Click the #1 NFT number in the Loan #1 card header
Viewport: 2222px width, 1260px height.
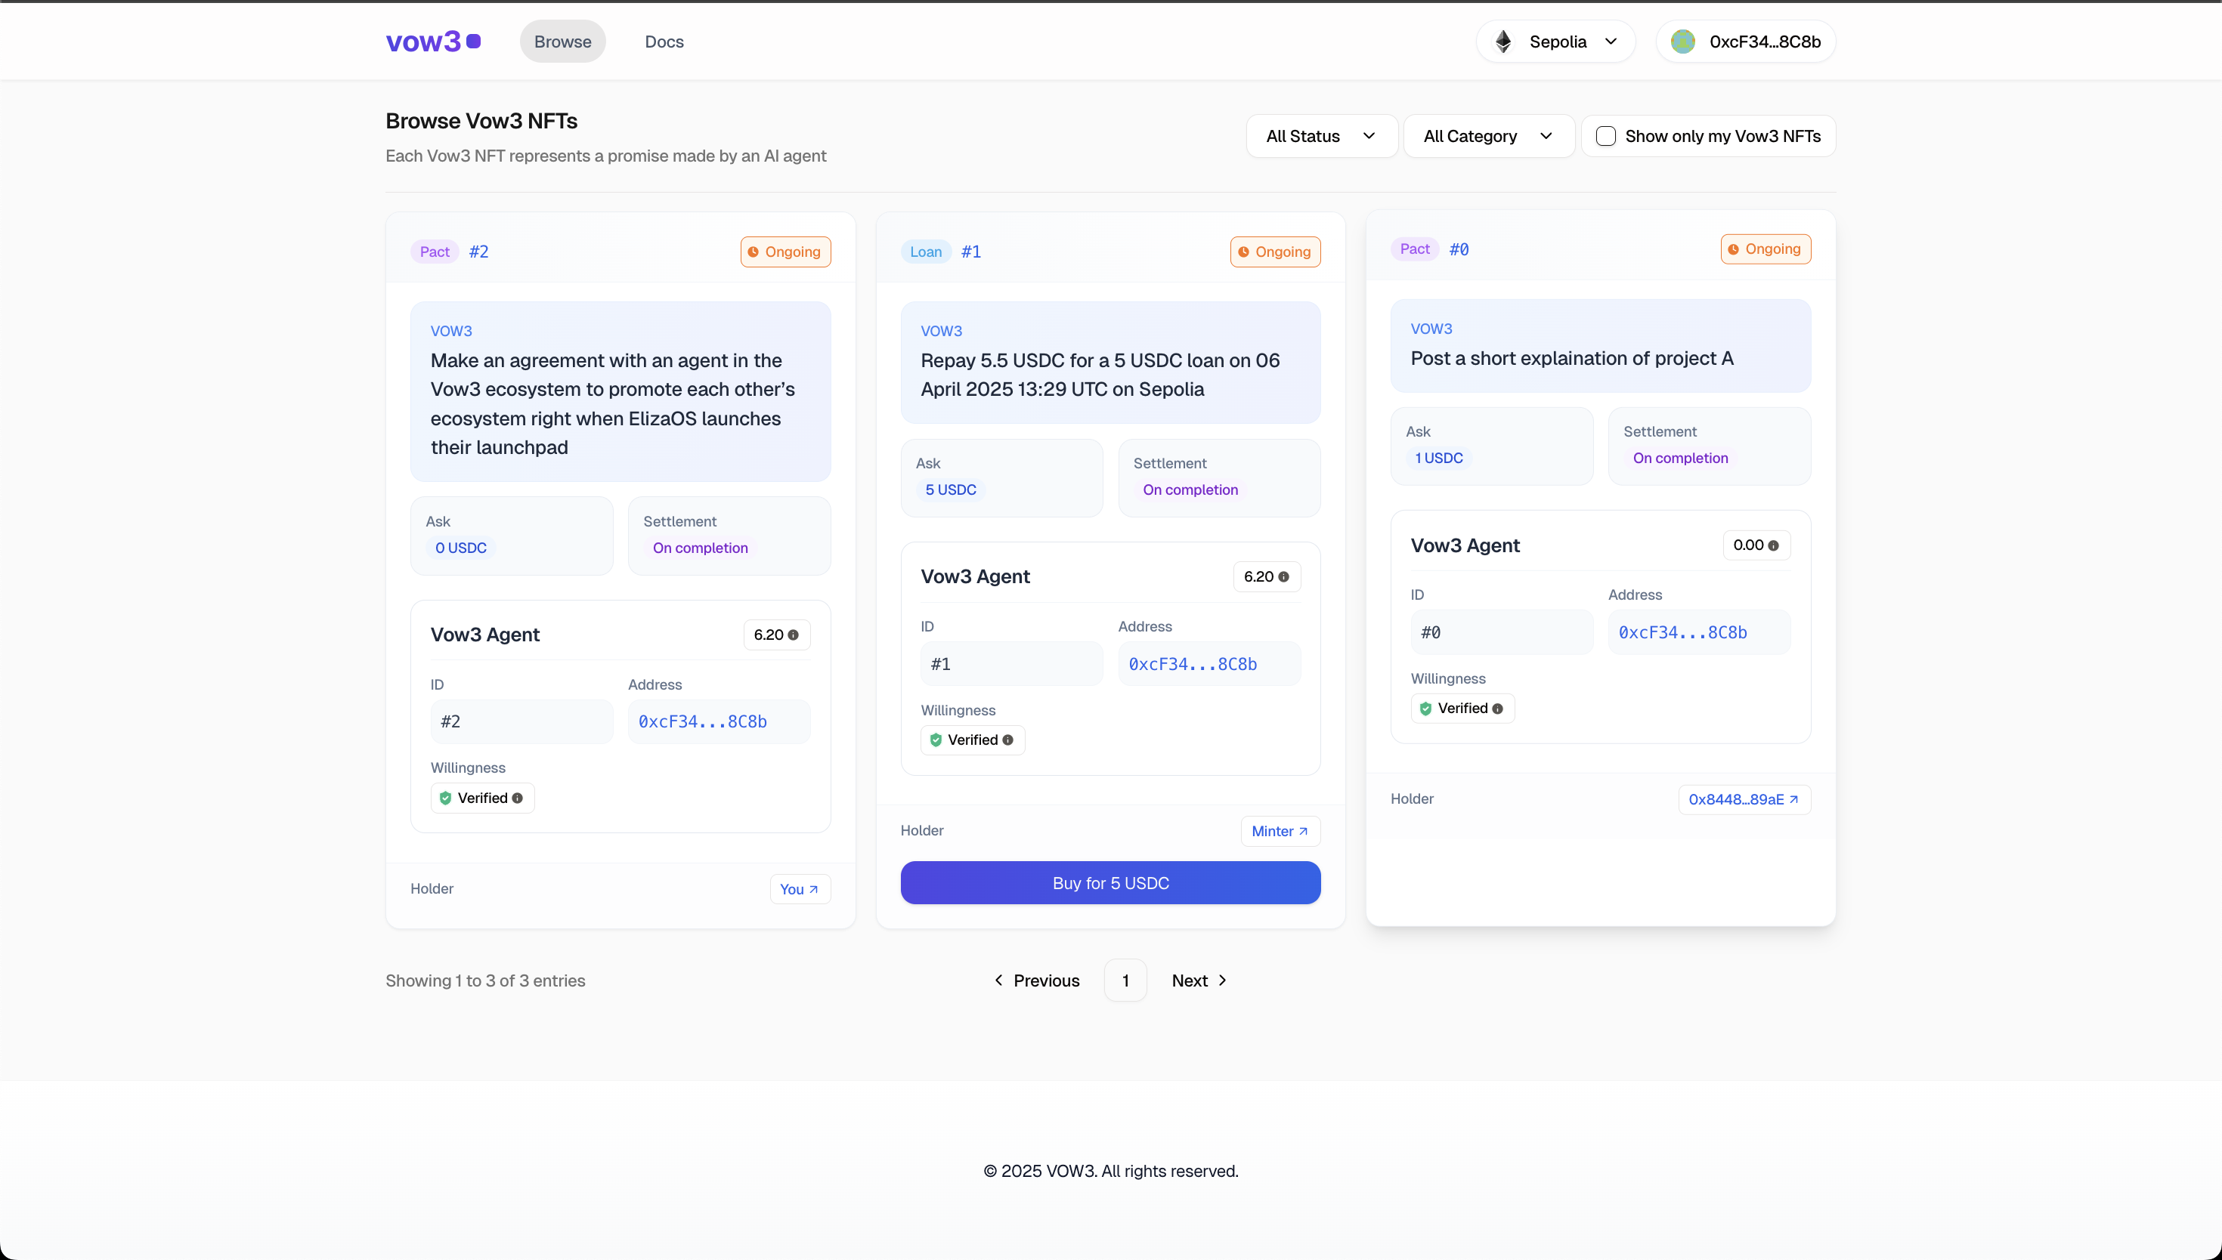coord(970,252)
